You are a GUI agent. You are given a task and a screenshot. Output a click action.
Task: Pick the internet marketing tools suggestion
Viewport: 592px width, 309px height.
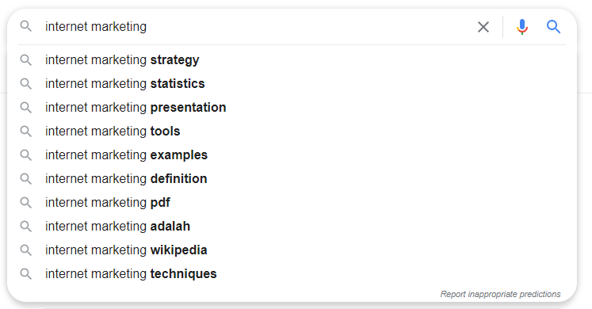click(x=292, y=132)
